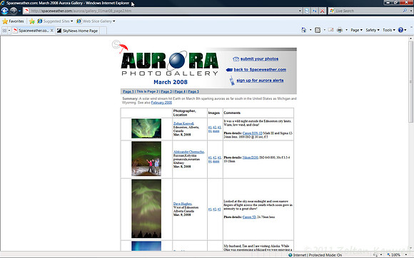Image resolution: width=414 pixels, height=258 pixels.
Task: Click the vertical scrollbar thumb
Action: [411, 81]
